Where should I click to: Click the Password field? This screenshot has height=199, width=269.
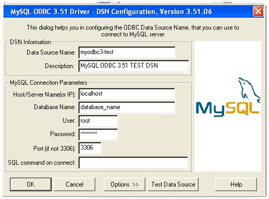click(x=98, y=135)
